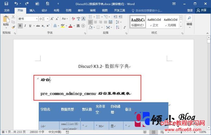Switch to the 审阅 (Review) tab

pyautogui.click(x=93, y=10)
